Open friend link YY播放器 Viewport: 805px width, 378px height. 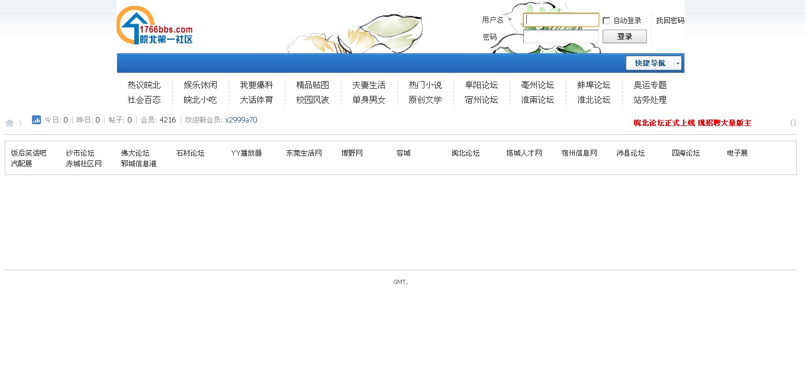coord(246,153)
